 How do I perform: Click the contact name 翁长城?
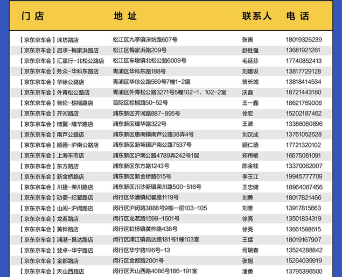coord(250,82)
